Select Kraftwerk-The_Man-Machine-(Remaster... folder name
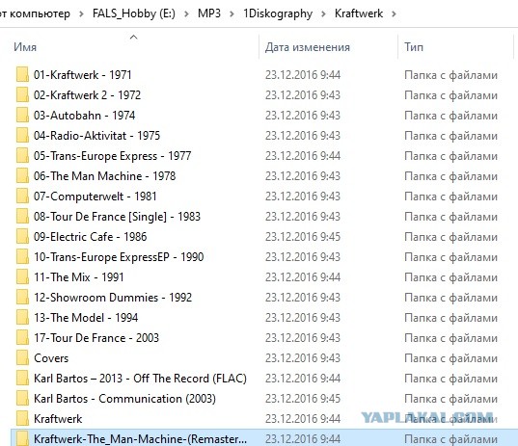518x446 pixels. point(140,439)
